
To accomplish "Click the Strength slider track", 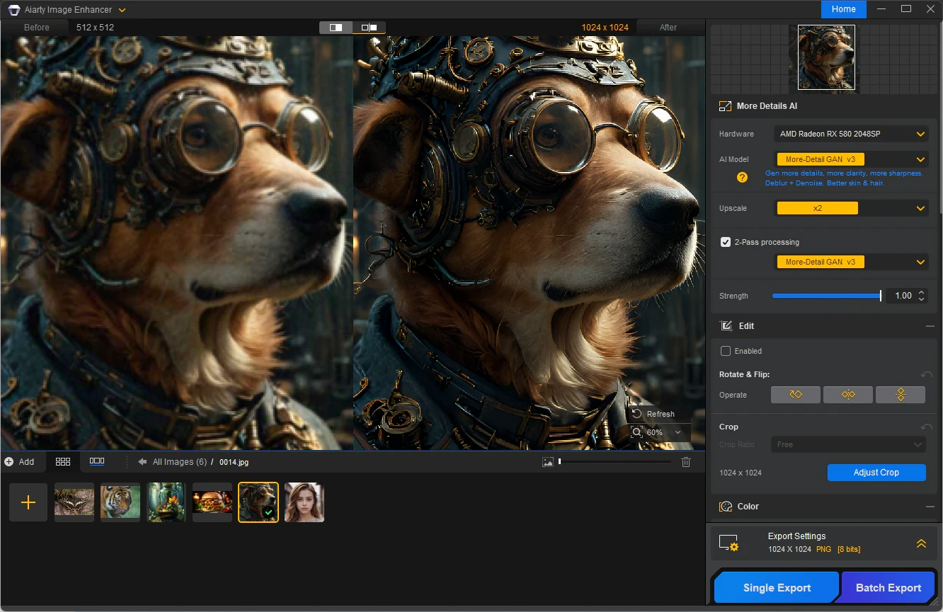I will tap(825, 296).
